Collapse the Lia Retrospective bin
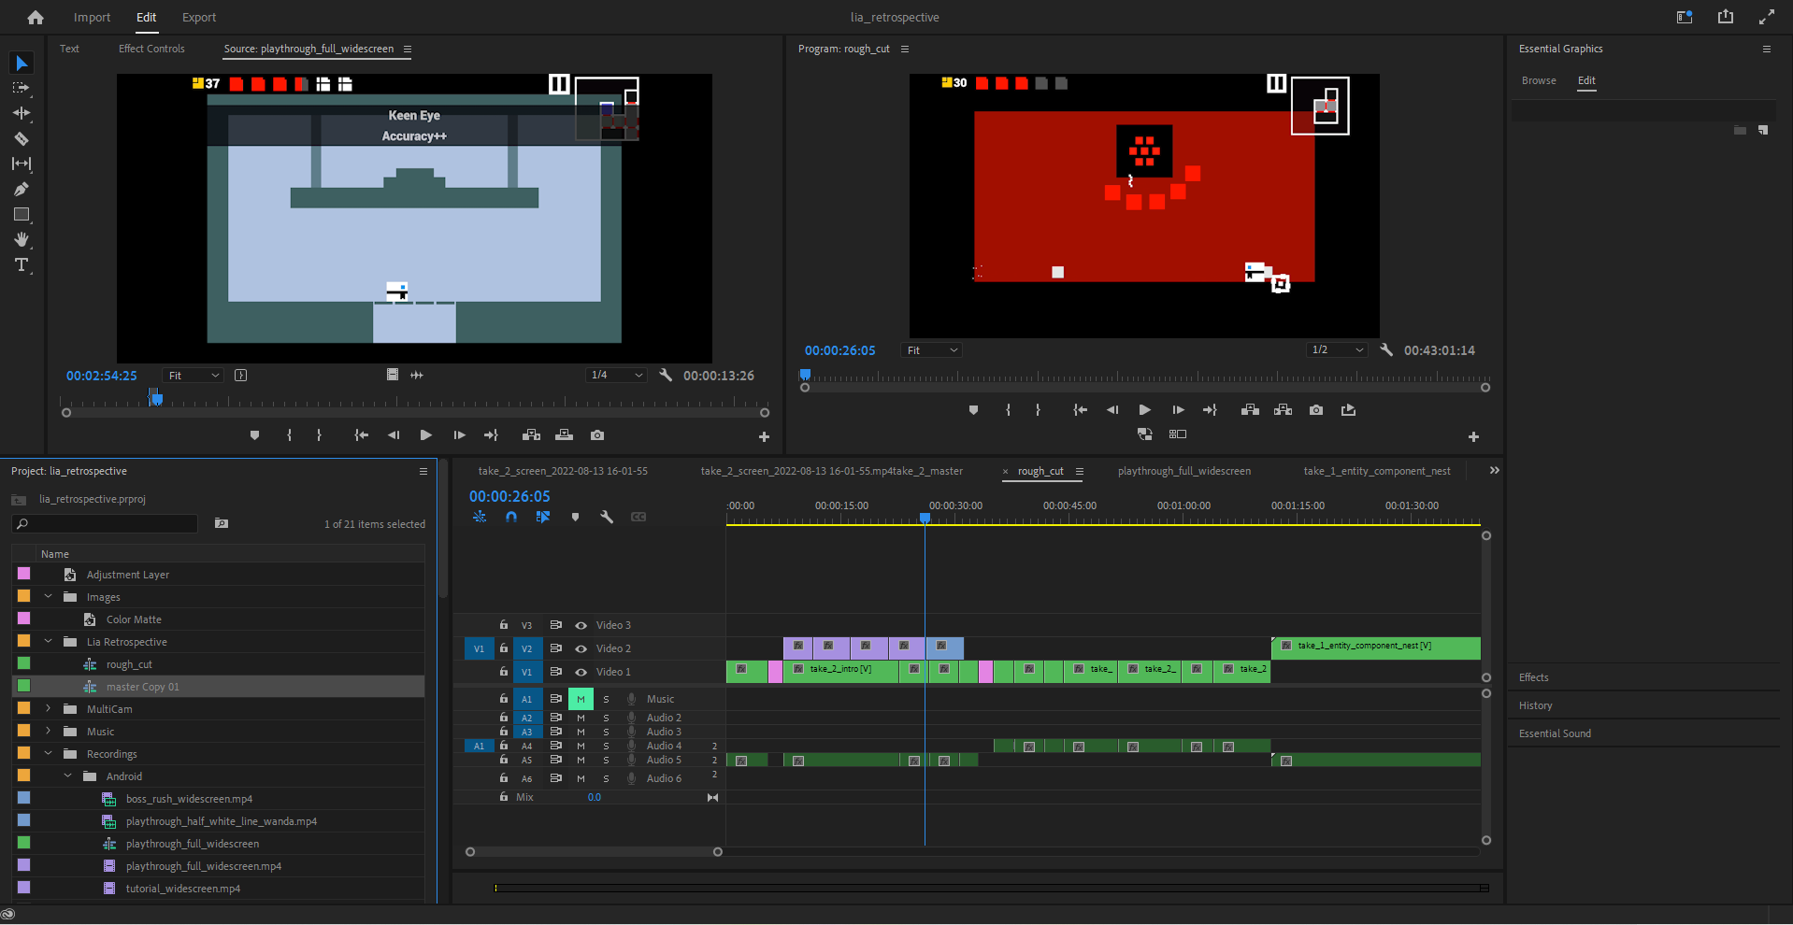 [49, 641]
